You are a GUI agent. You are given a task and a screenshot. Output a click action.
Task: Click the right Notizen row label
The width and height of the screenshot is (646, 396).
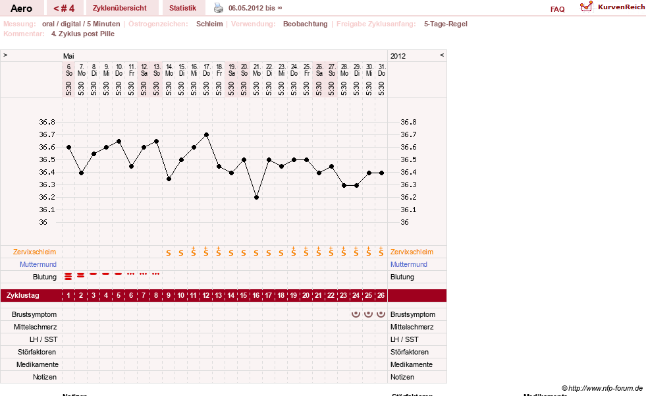coord(402,377)
